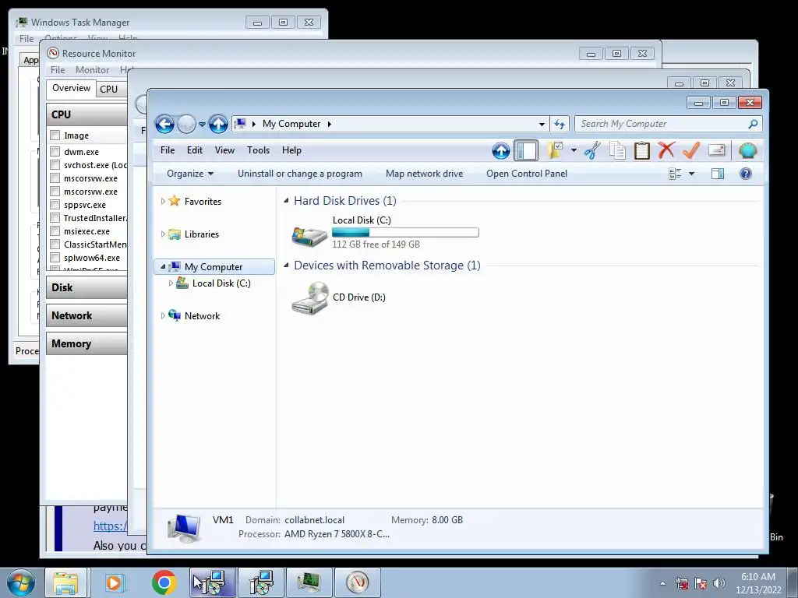Screen dimensions: 798x598
Task: Click Uninstall or change a program
Action: (x=300, y=174)
